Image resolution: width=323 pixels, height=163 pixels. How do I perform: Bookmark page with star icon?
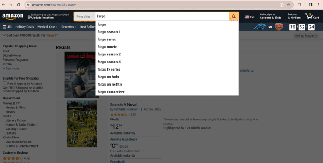[289, 5]
